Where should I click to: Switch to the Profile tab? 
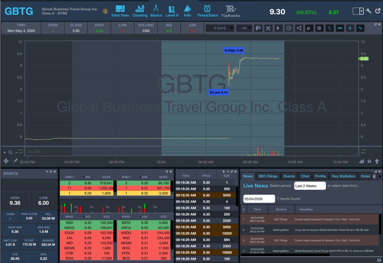click(320, 176)
